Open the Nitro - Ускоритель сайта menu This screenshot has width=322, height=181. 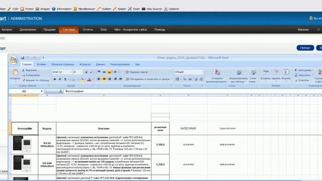click(x=131, y=30)
